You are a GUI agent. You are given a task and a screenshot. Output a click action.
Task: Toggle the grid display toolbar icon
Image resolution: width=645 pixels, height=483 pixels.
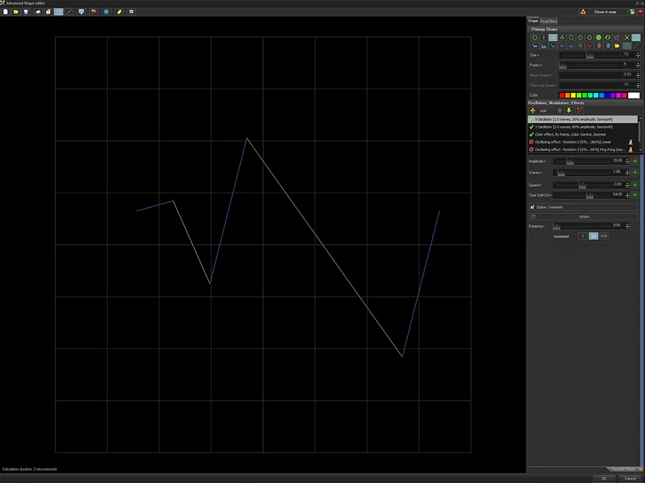pyautogui.click(x=59, y=12)
